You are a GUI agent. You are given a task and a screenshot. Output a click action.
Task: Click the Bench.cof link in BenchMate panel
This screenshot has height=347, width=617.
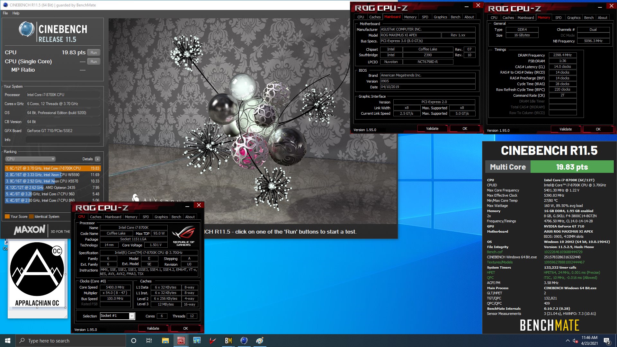coord(495,252)
